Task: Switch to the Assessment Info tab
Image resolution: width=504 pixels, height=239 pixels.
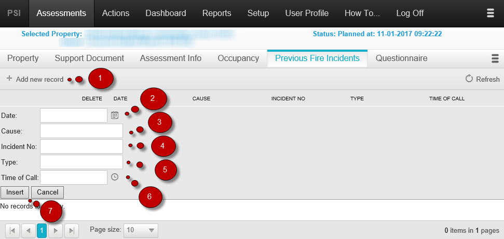Action: pos(171,58)
